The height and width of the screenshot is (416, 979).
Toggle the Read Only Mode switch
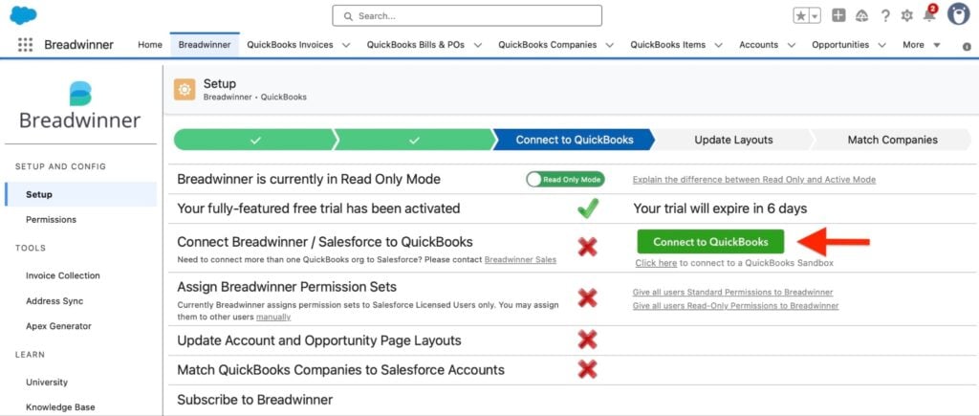coord(565,180)
